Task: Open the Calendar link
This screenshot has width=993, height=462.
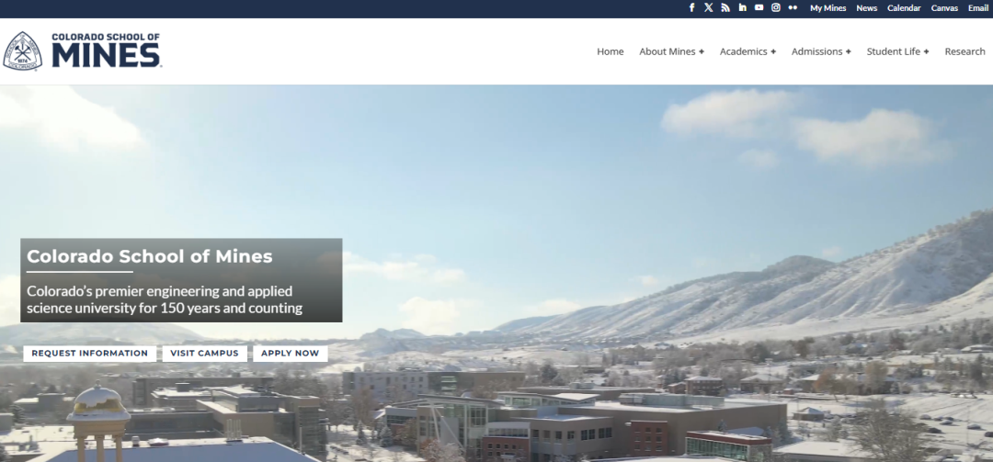Action: click(904, 8)
